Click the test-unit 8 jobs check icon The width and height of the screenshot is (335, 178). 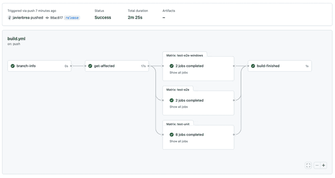point(171,134)
